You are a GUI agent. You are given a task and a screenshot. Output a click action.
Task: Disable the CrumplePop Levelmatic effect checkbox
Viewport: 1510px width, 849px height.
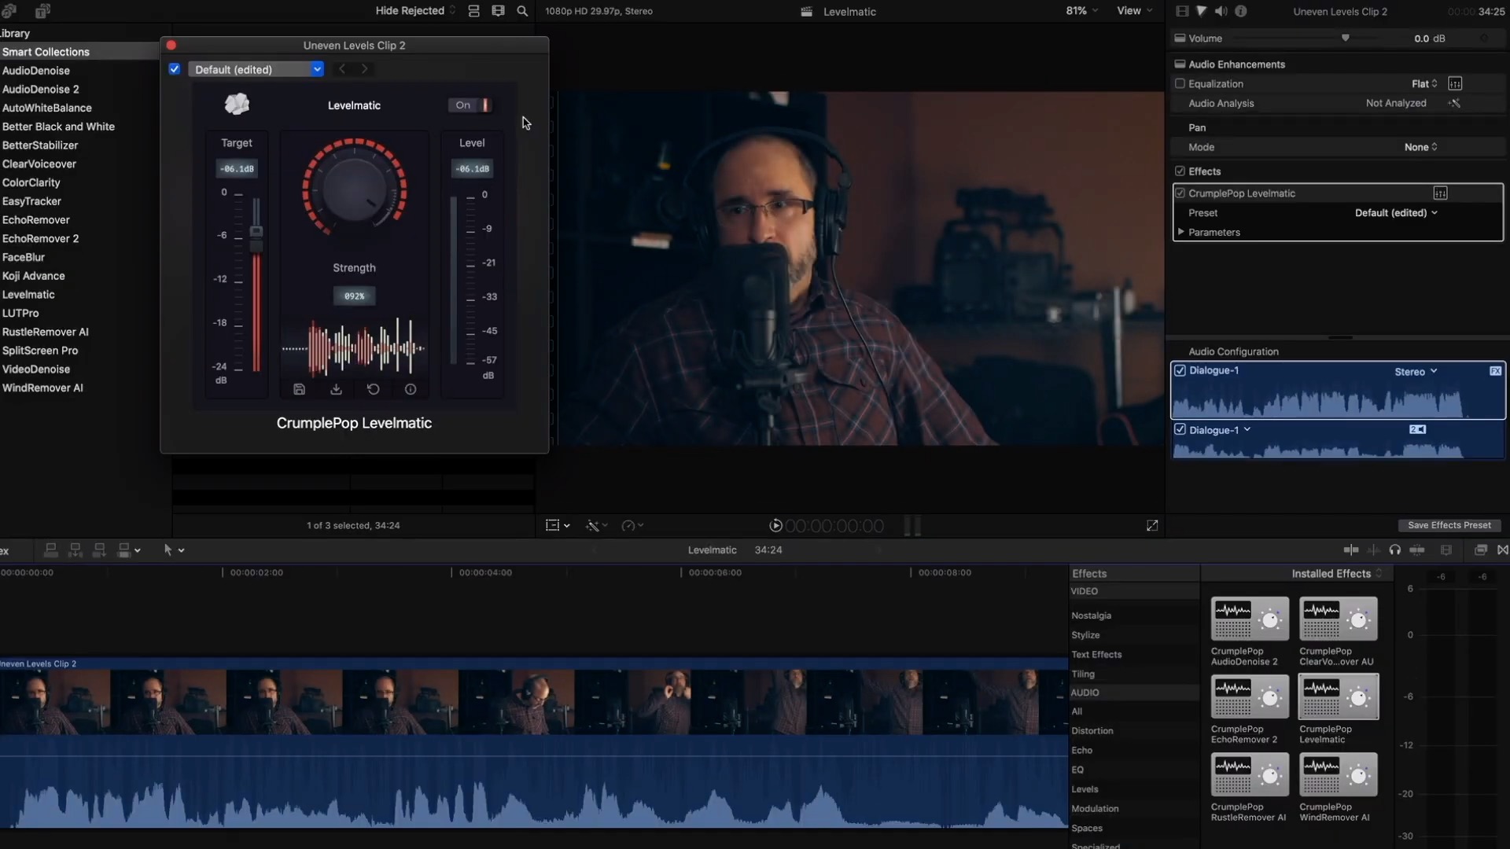click(1180, 193)
